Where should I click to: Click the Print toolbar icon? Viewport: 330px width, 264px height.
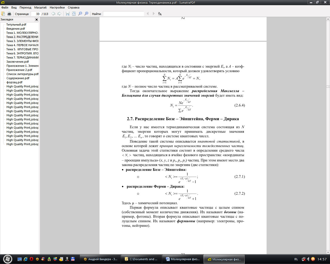click(9, 14)
